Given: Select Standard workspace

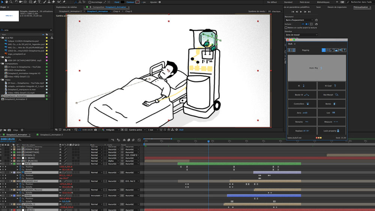Looking at the screenshot, I should (288, 2).
